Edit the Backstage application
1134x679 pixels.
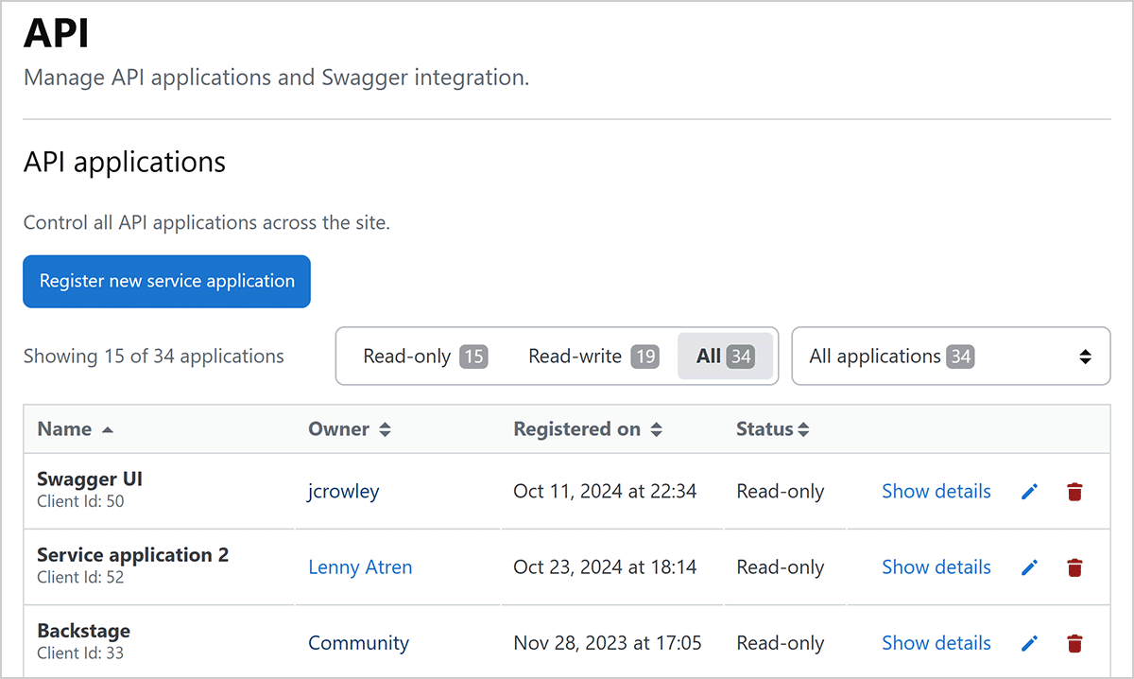[x=1030, y=643]
